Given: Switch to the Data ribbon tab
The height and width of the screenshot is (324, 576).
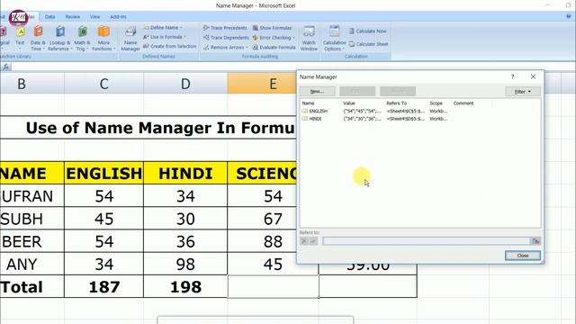Looking at the screenshot, I should 50,16.
